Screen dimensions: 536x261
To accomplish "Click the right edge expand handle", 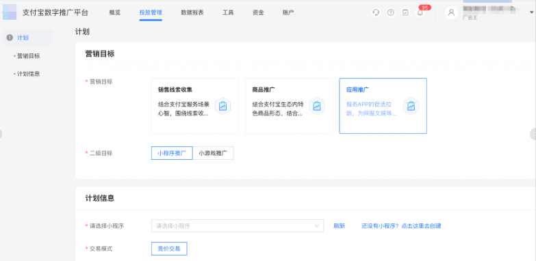I will click(533, 134).
